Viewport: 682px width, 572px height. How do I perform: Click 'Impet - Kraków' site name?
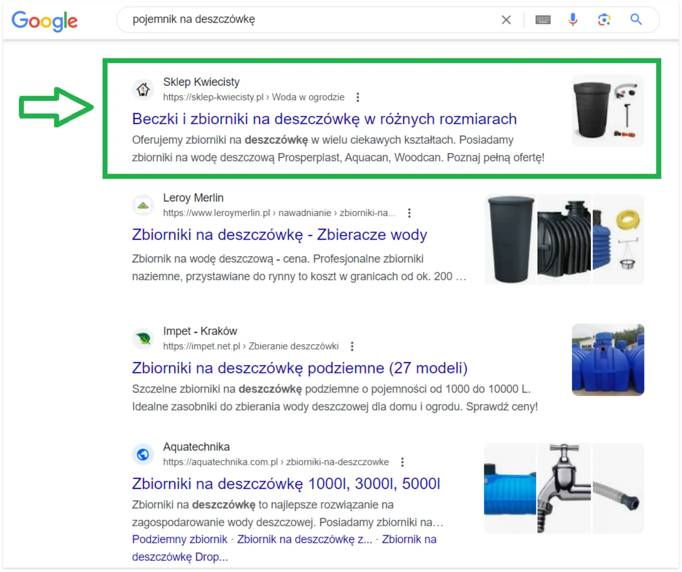click(x=200, y=331)
